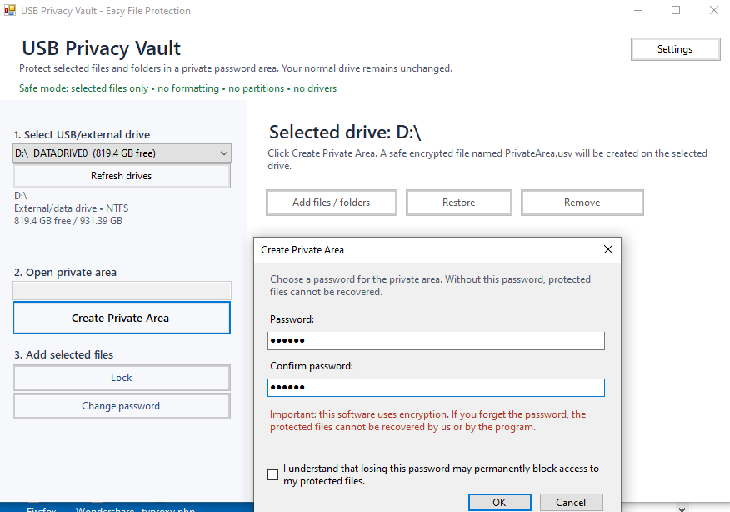
Task: Click the Remove button
Action: point(582,203)
